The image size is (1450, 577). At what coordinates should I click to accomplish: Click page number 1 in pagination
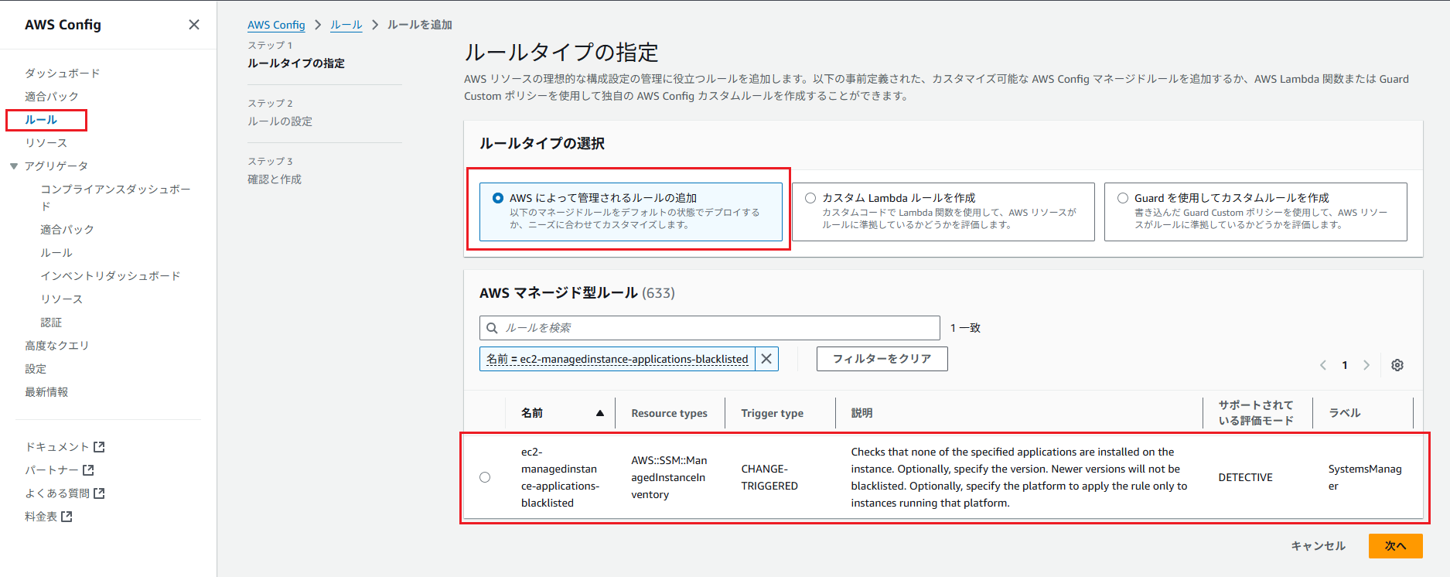coord(1345,365)
